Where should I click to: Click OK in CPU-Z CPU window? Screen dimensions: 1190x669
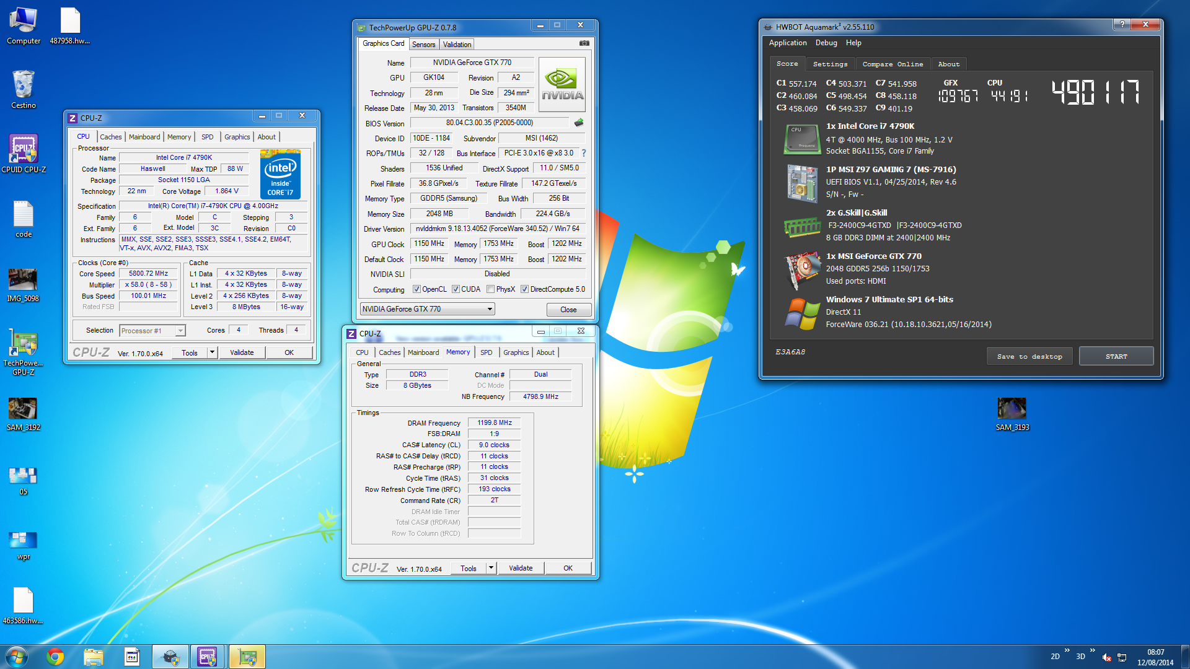coord(289,352)
